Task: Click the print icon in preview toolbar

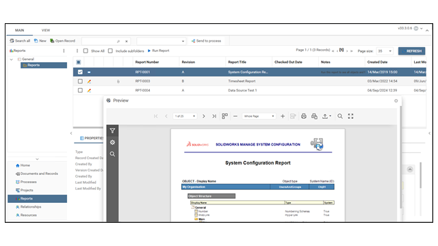Action: click(304, 116)
